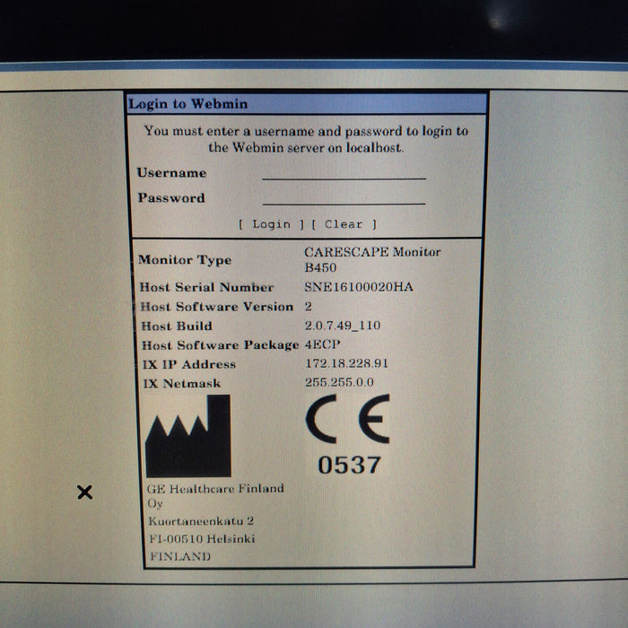Image resolution: width=628 pixels, height=628 pixels.
Task: Click the Password input field
Action: 344,197
